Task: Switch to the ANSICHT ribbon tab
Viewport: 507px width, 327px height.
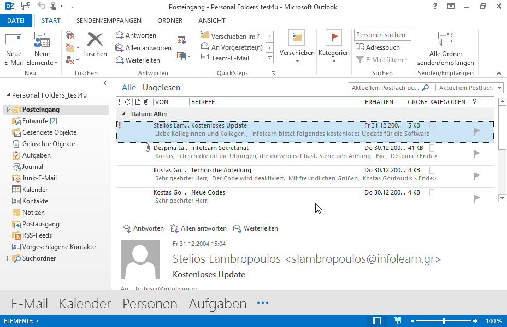Action: [x=212, y=21]
